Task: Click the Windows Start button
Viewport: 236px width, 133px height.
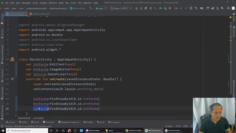Action: 3,130
